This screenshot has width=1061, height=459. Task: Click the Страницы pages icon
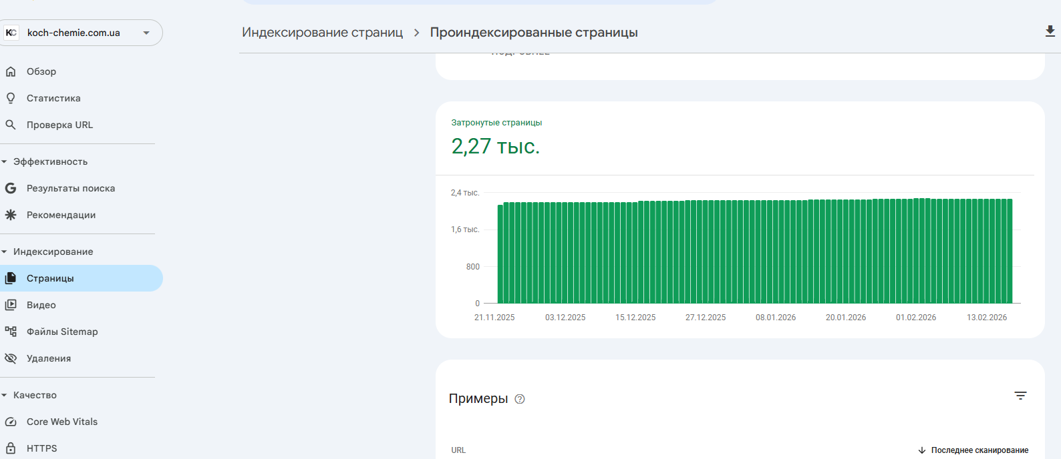pyautogui.click(x=11, y=278)
